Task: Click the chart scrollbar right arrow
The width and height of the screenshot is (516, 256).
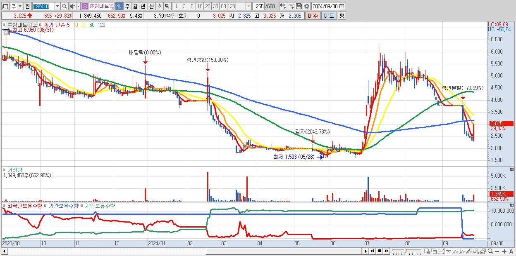Action: pyautogui.click(x=365, y=251)
